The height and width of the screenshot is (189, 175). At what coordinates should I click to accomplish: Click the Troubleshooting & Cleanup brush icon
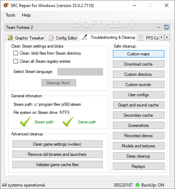(84, 37)
